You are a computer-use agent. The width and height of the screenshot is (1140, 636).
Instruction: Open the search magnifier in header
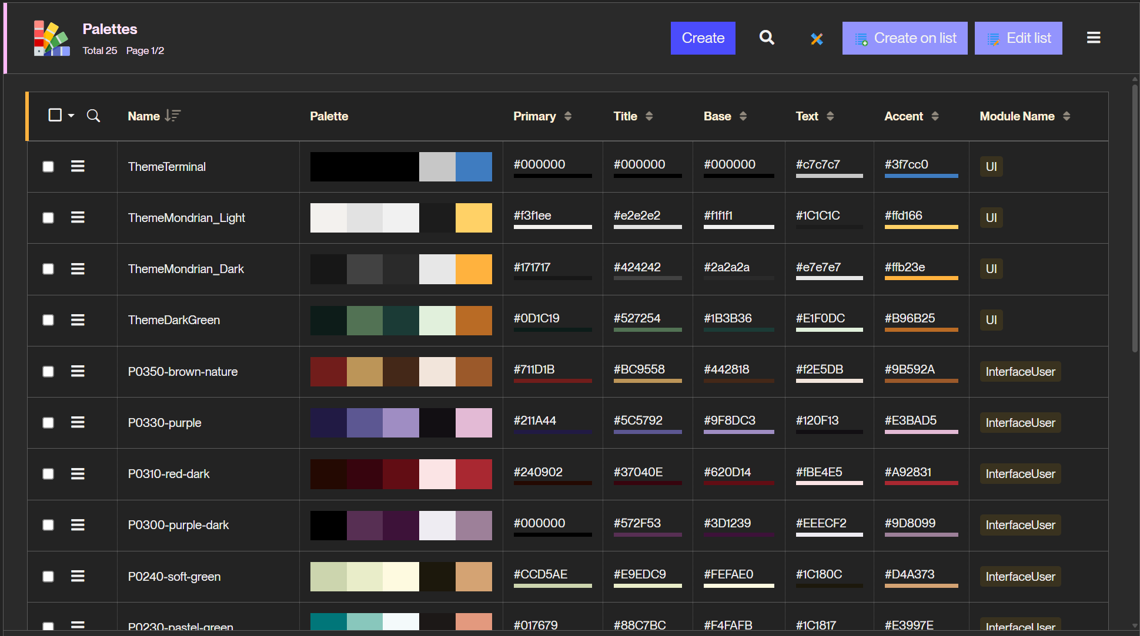click(767, 38)
